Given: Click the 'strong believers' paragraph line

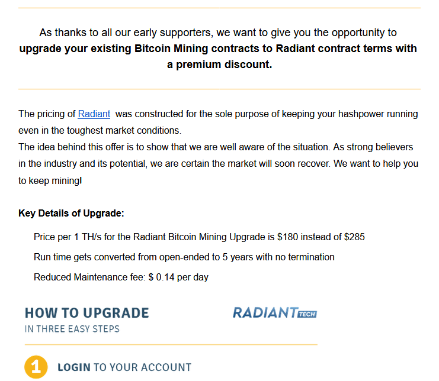Looking at the screenshot, I should pos(216,147).
